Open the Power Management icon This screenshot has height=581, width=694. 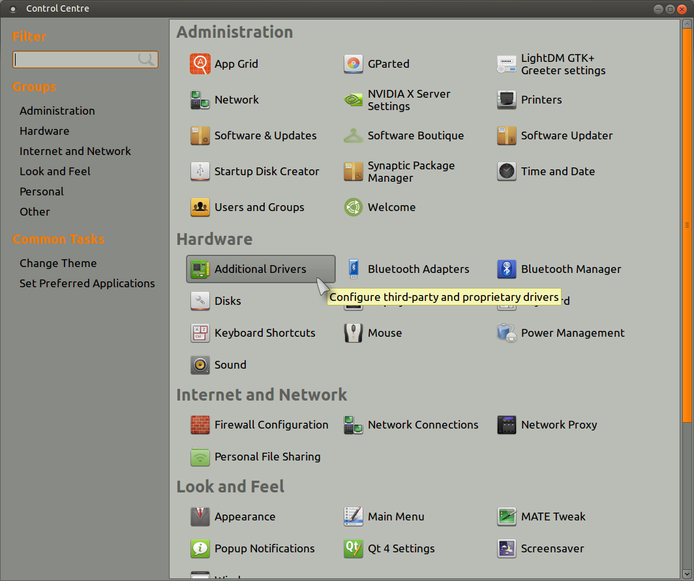pos(506,333)
